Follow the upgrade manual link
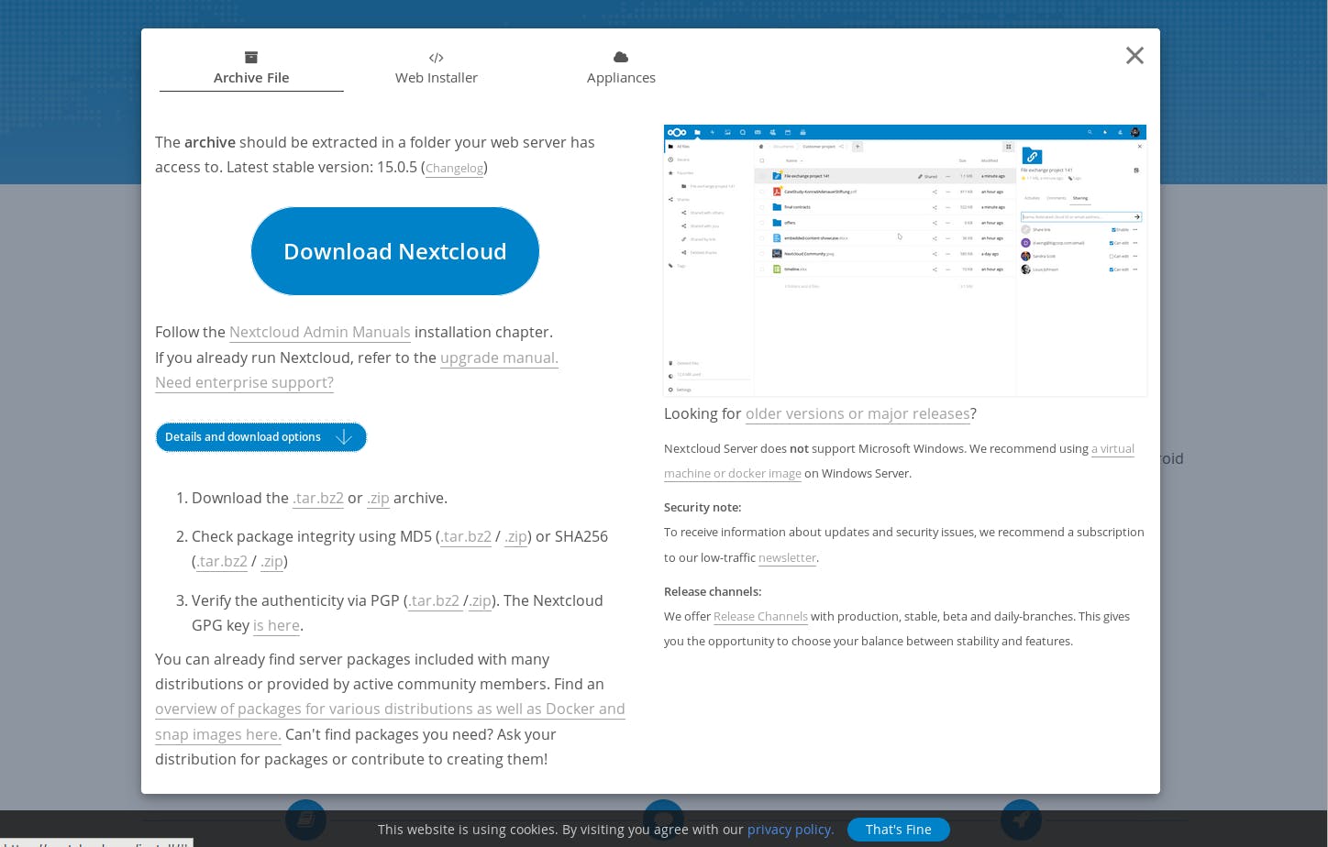Viewport: 1328px width, 847px height. click(499, 357)
